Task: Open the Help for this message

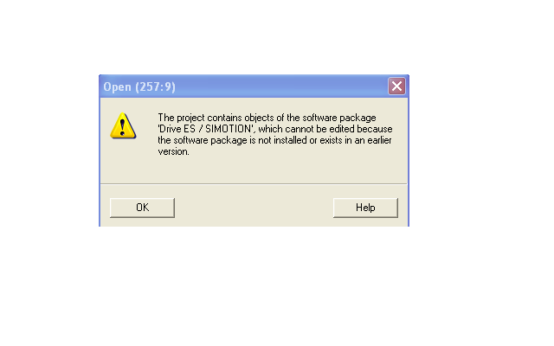Action: click(365, 208)
